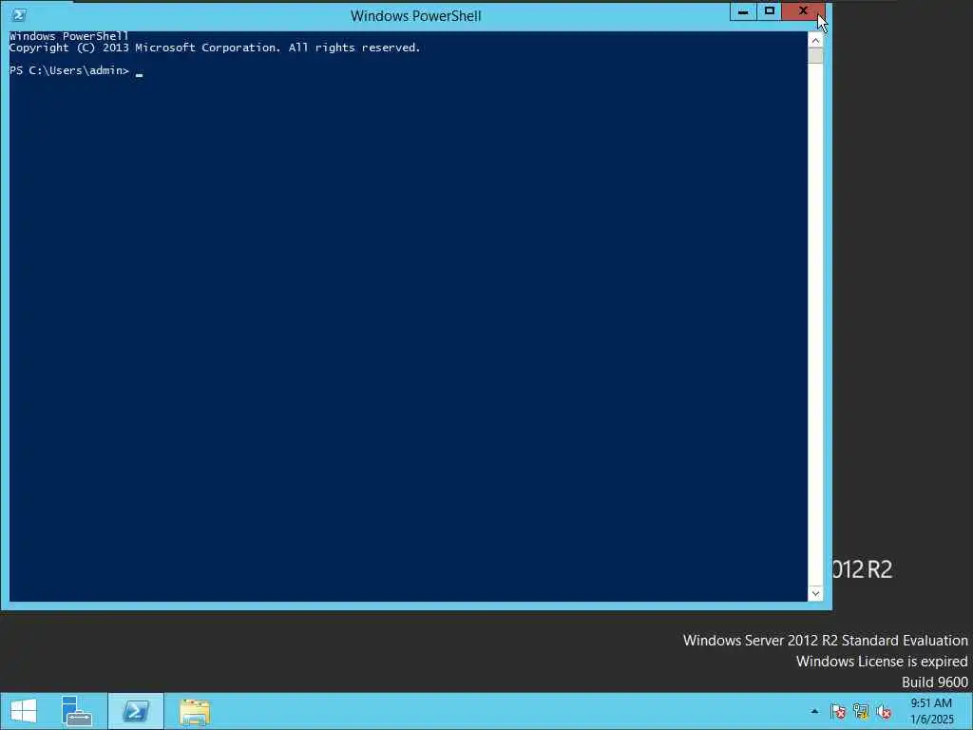Screen dimensions: 973x730
Task: Click the network status tray icon
Action: (861, 711)
